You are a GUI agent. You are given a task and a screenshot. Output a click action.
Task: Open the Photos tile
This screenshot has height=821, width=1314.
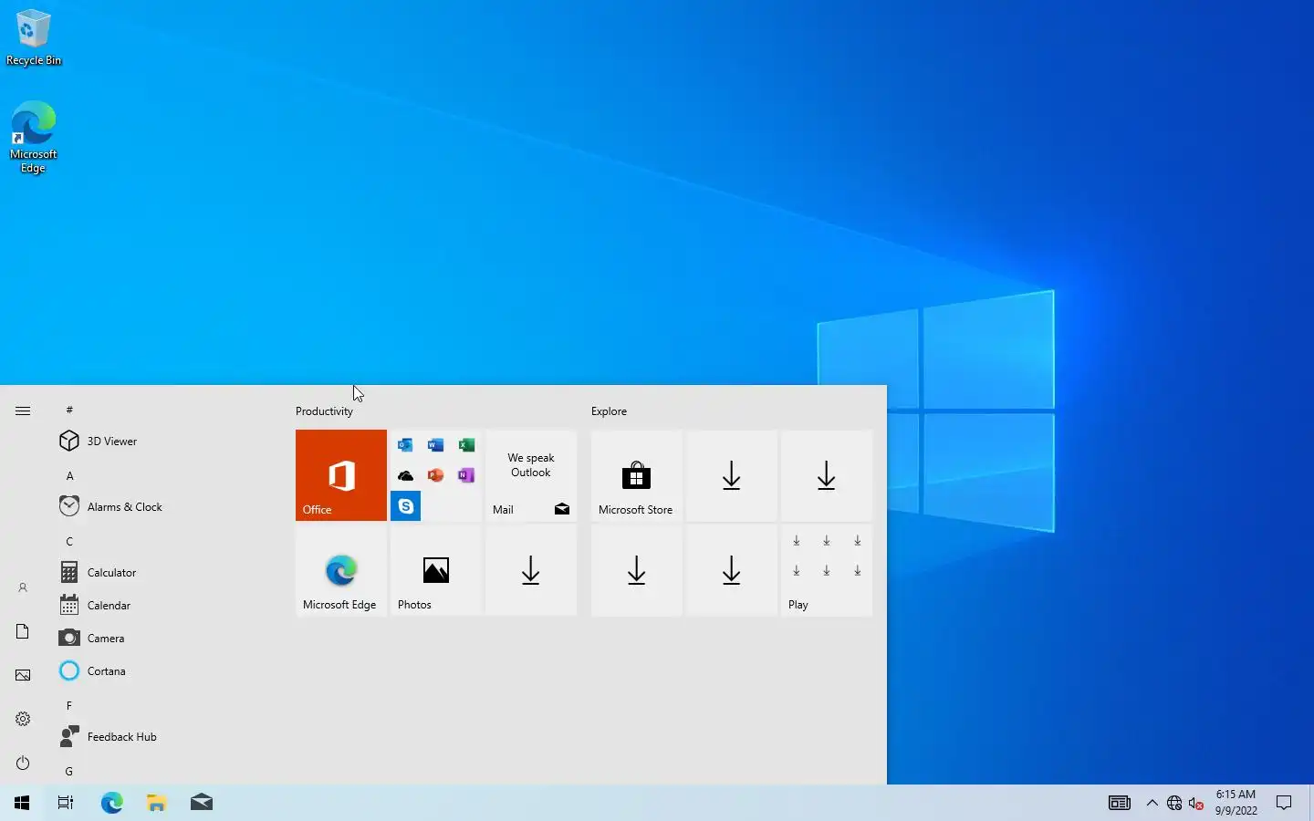[x=436, y=570]
